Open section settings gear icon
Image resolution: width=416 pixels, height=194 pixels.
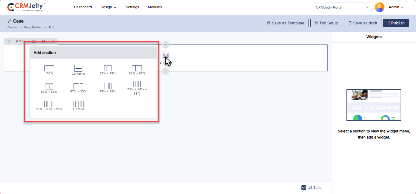(43, 41)
